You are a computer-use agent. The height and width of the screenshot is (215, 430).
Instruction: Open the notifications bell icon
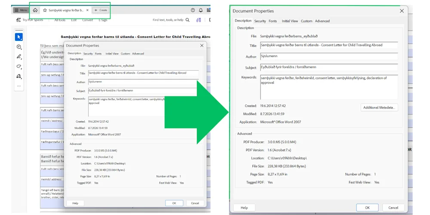[x=201, y=10]
